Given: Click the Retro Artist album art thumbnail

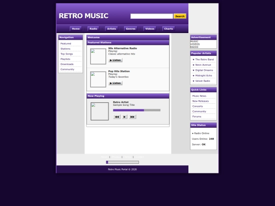Looking at the screenshot, I should coord(100,111).
